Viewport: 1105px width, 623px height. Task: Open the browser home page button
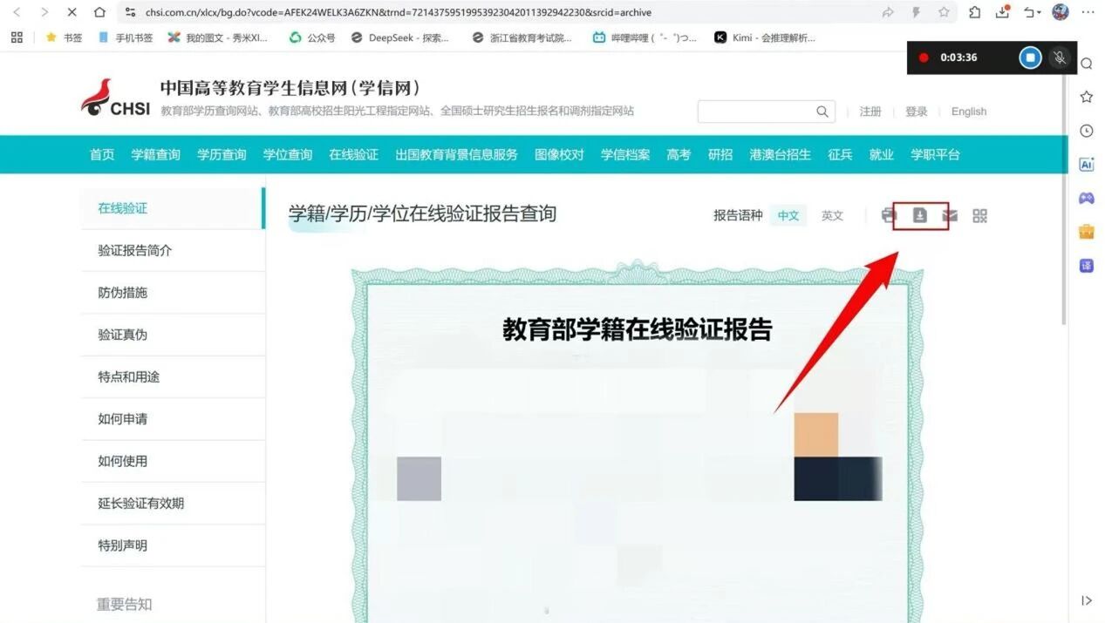coord(99,12)
